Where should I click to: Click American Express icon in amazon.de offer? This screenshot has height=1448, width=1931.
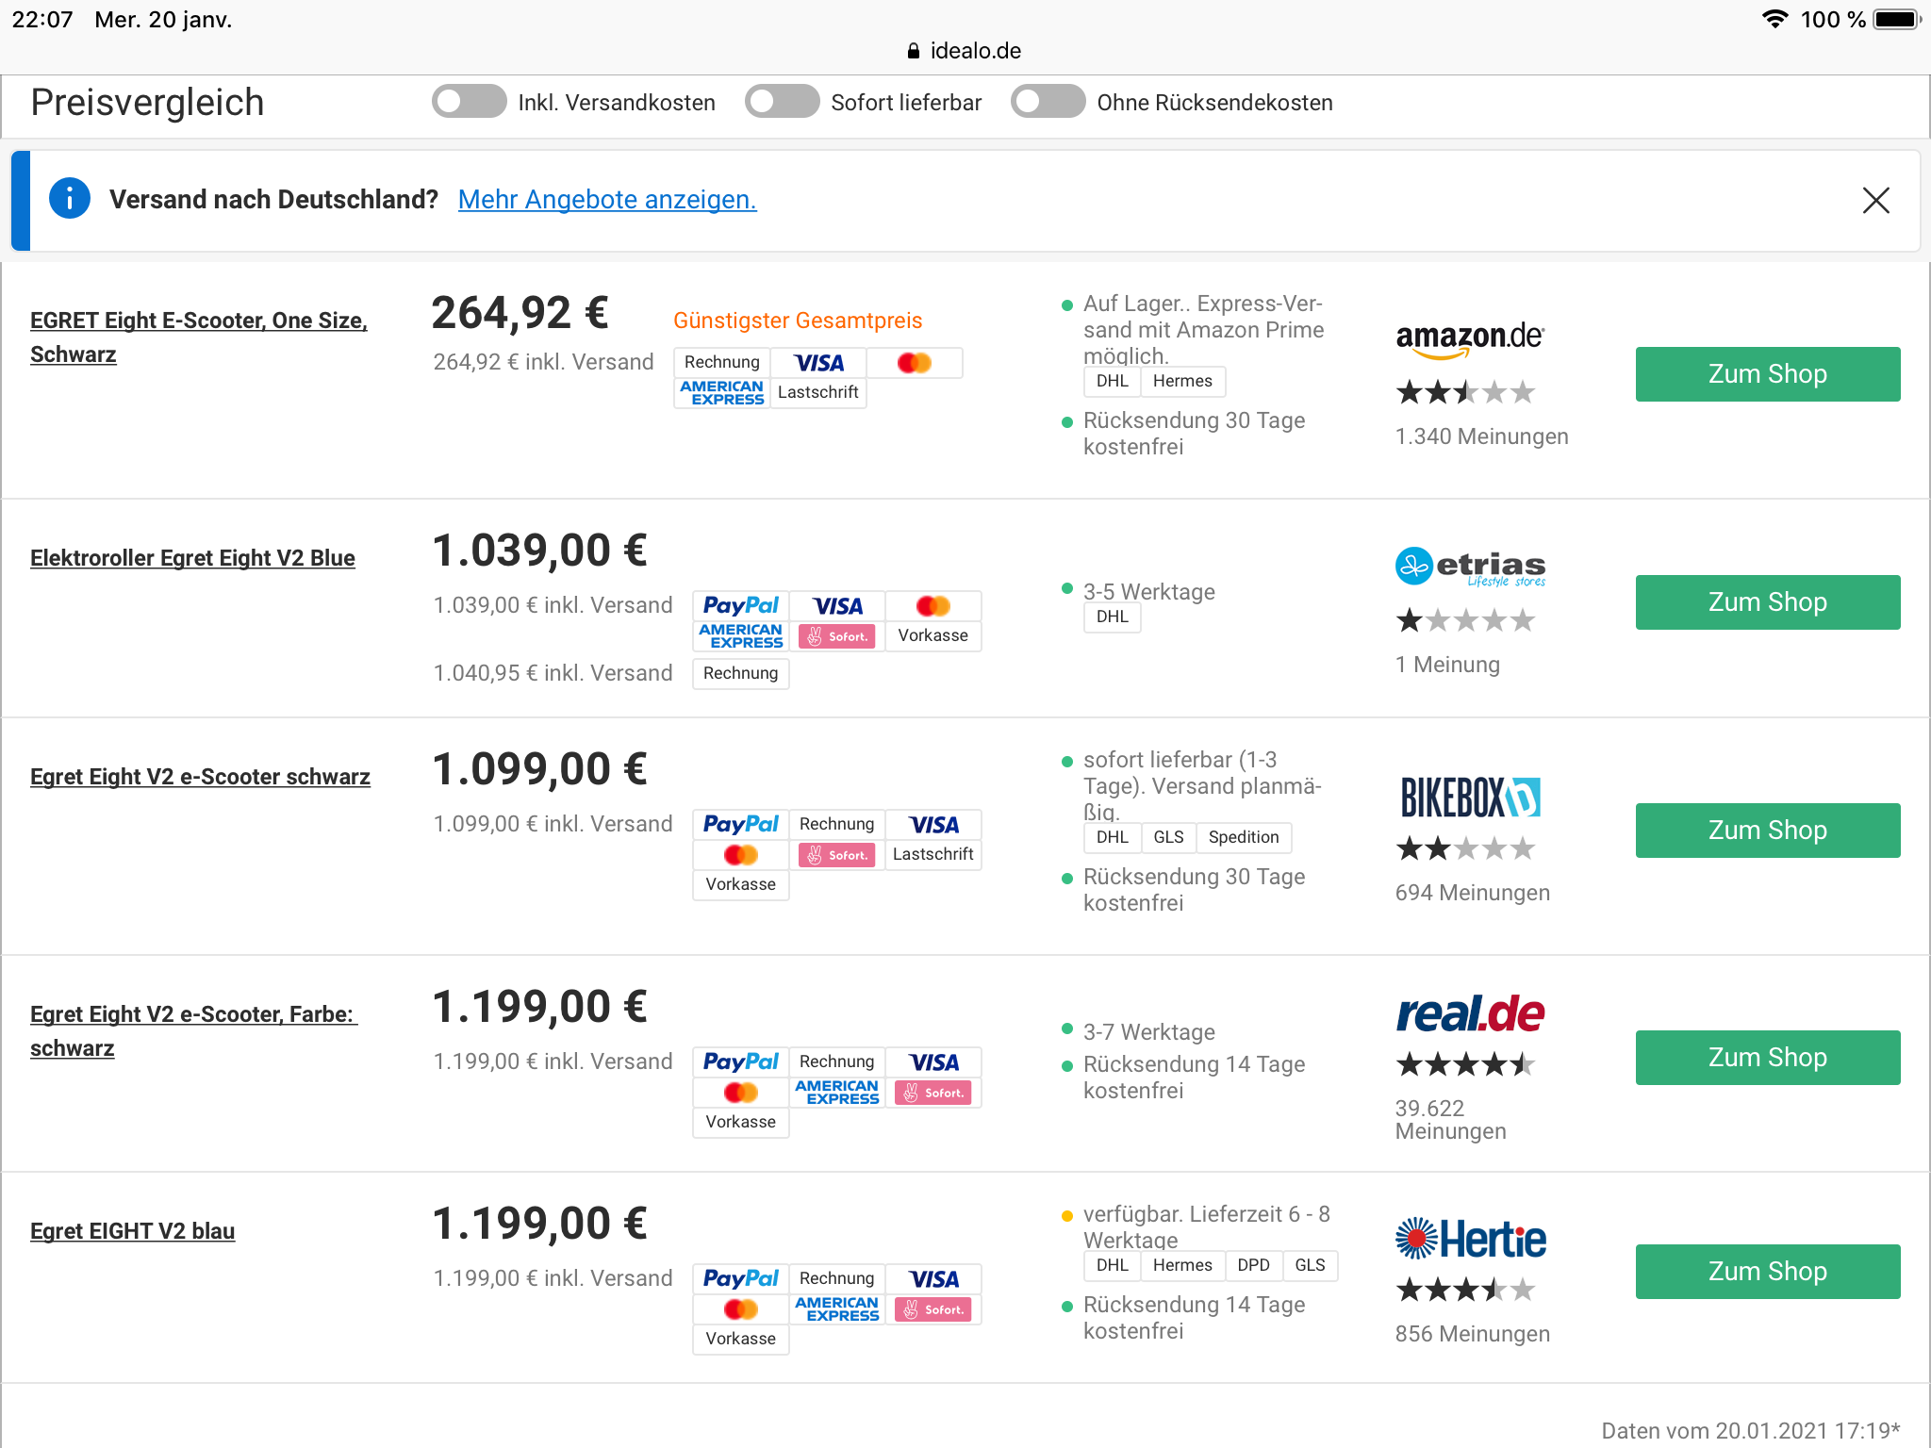click(x=722, y=393)
